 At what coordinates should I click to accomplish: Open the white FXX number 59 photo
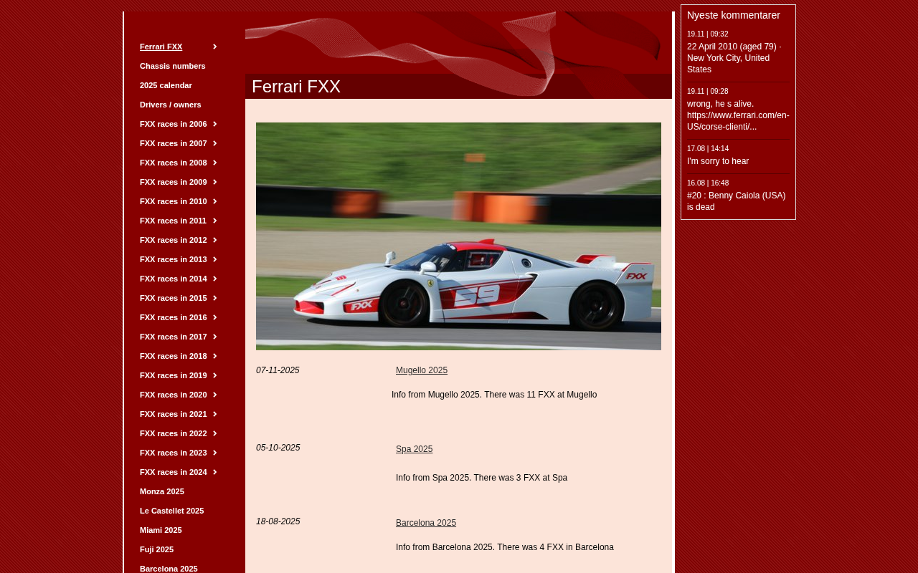(x=458, y=236)
